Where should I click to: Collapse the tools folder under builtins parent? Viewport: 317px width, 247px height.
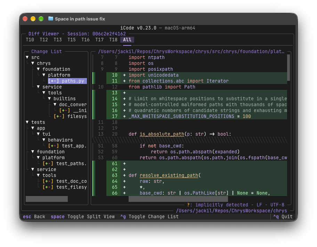[x=44, y=93]
